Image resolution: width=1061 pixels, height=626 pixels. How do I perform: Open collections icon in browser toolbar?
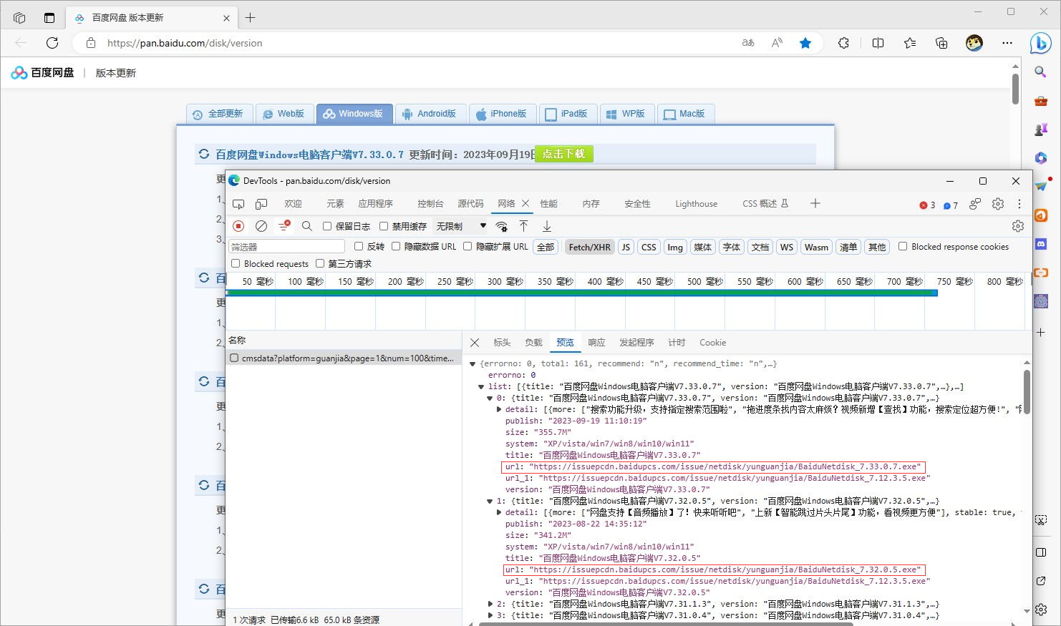[x=942, y=43]
